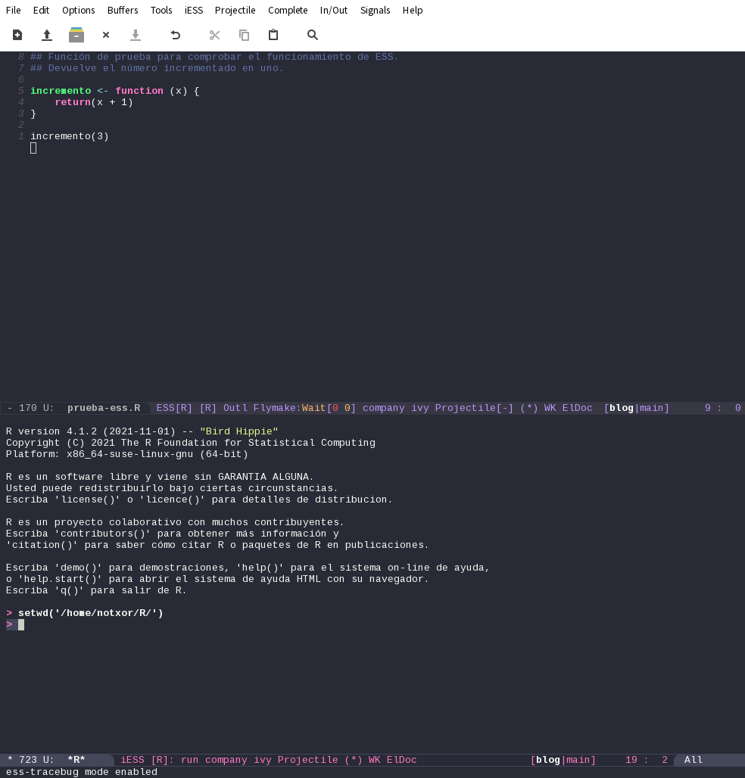
Task: Select the copy icon in toolbar
Action: pos(243,35)
